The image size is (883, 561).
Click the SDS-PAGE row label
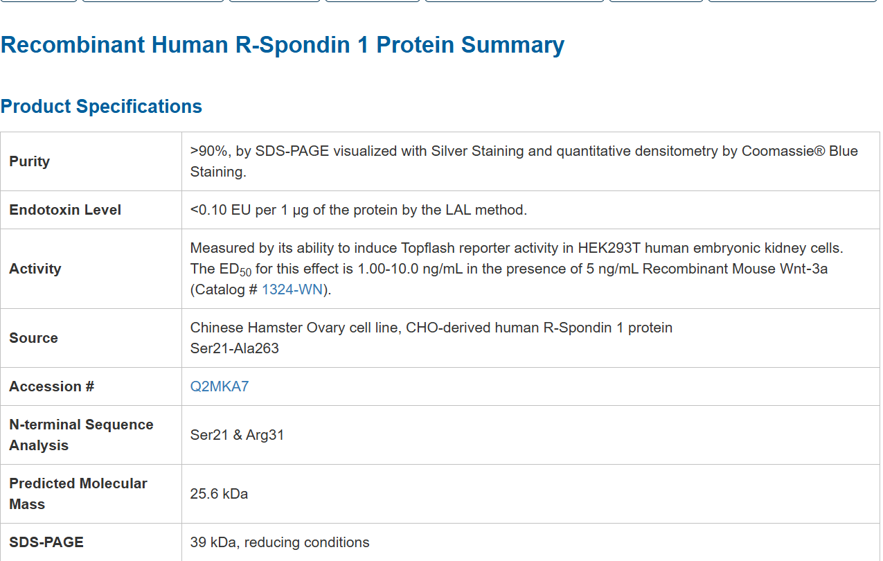coord(46,542)
